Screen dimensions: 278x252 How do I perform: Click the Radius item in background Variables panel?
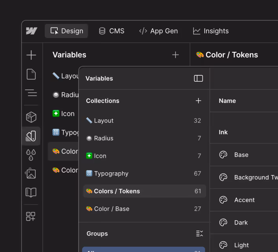coord(66,95)
